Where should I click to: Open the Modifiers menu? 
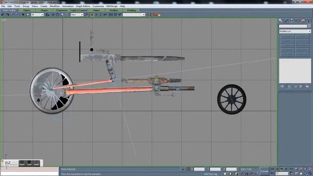55,6
